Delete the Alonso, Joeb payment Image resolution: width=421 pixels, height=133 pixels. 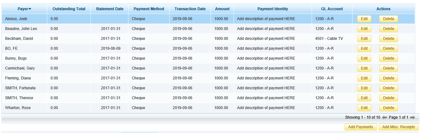[388, 19]
